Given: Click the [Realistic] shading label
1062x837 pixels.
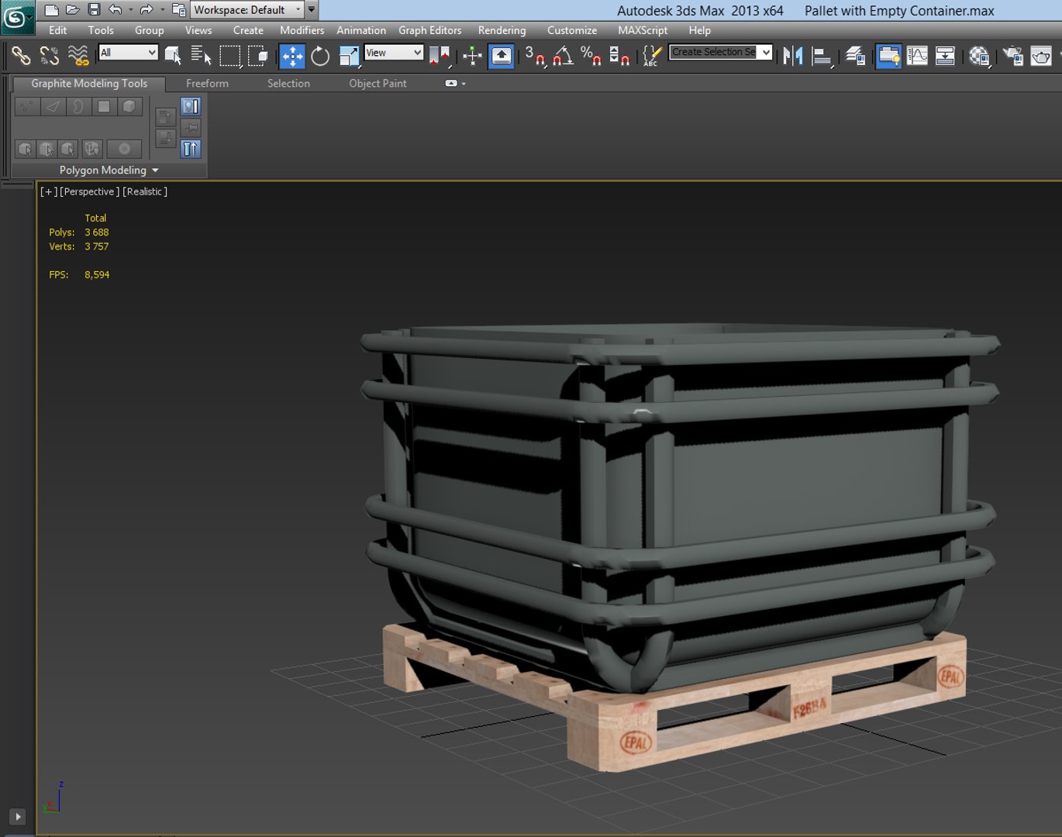Looking at the screenshot, I should 145,191.
